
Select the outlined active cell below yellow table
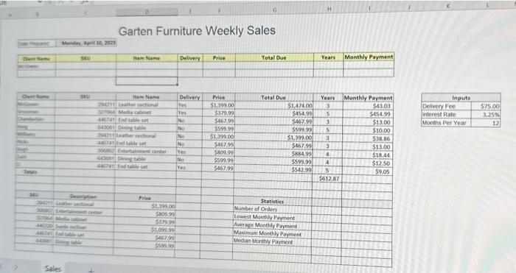pyautogui.click(x=147, y=81)
